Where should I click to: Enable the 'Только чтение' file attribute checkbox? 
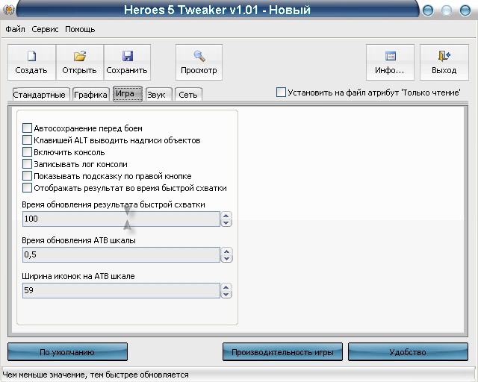point(281,93)
